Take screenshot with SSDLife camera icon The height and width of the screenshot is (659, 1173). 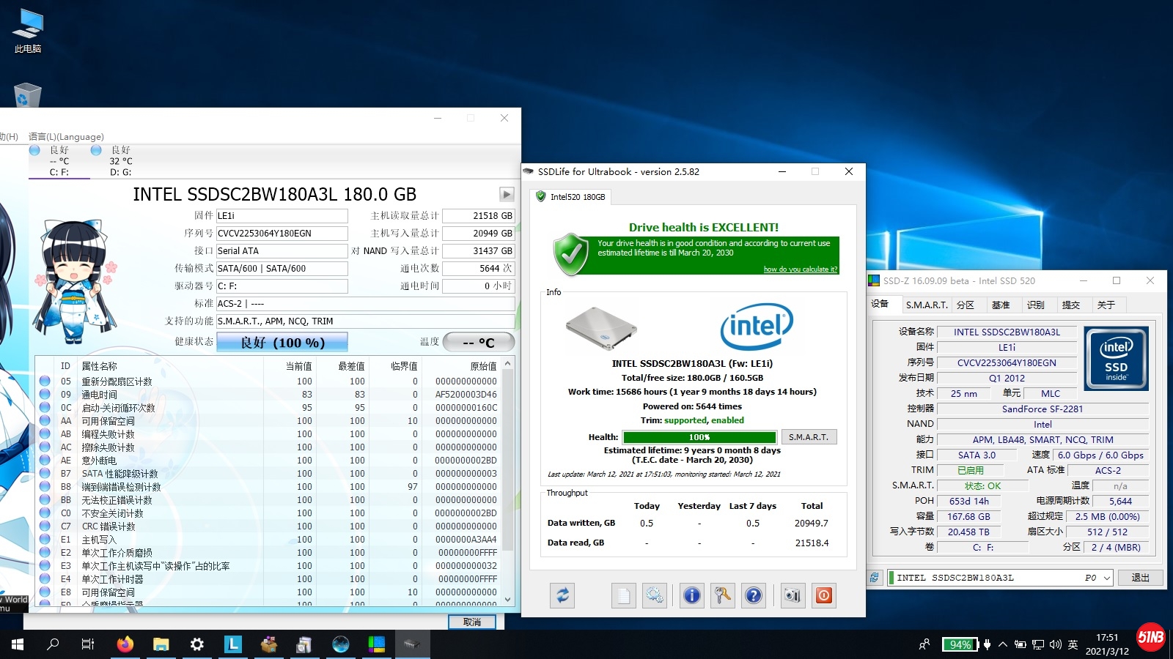(792, 595)
